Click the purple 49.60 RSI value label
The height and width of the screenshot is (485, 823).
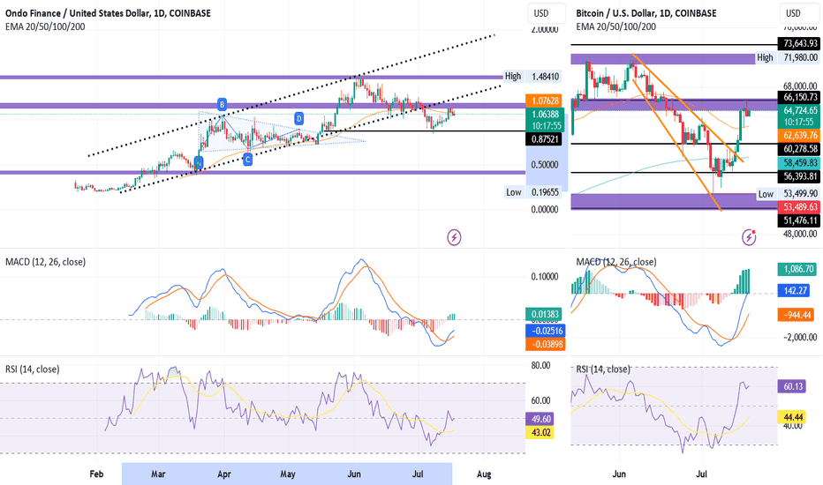(540, 418)
